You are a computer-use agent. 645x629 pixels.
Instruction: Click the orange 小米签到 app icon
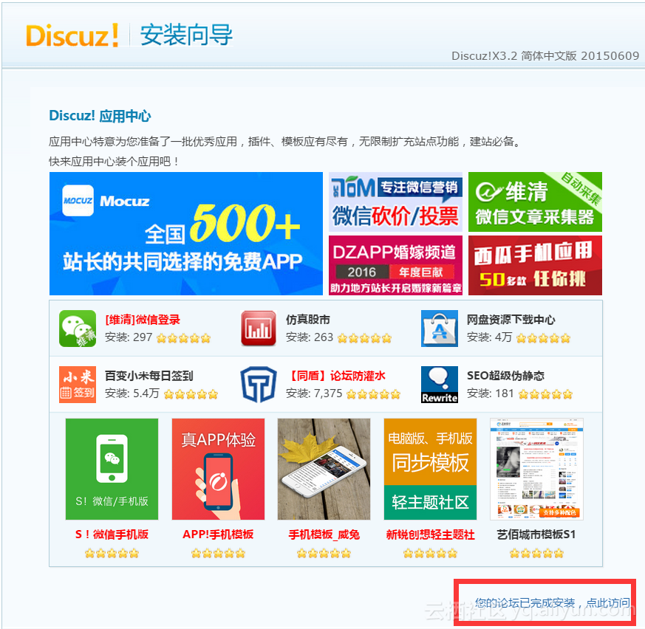coord(78,385)
